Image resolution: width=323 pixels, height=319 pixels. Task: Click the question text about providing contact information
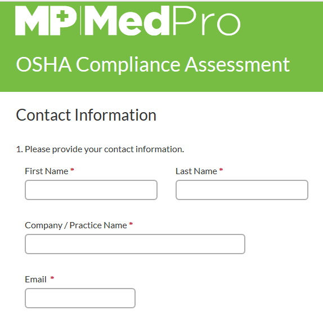pos(100,149)
